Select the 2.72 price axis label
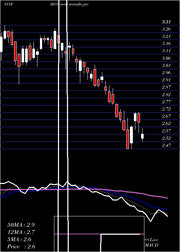Screen dimensions: 180x252 (x=166, y=109)
